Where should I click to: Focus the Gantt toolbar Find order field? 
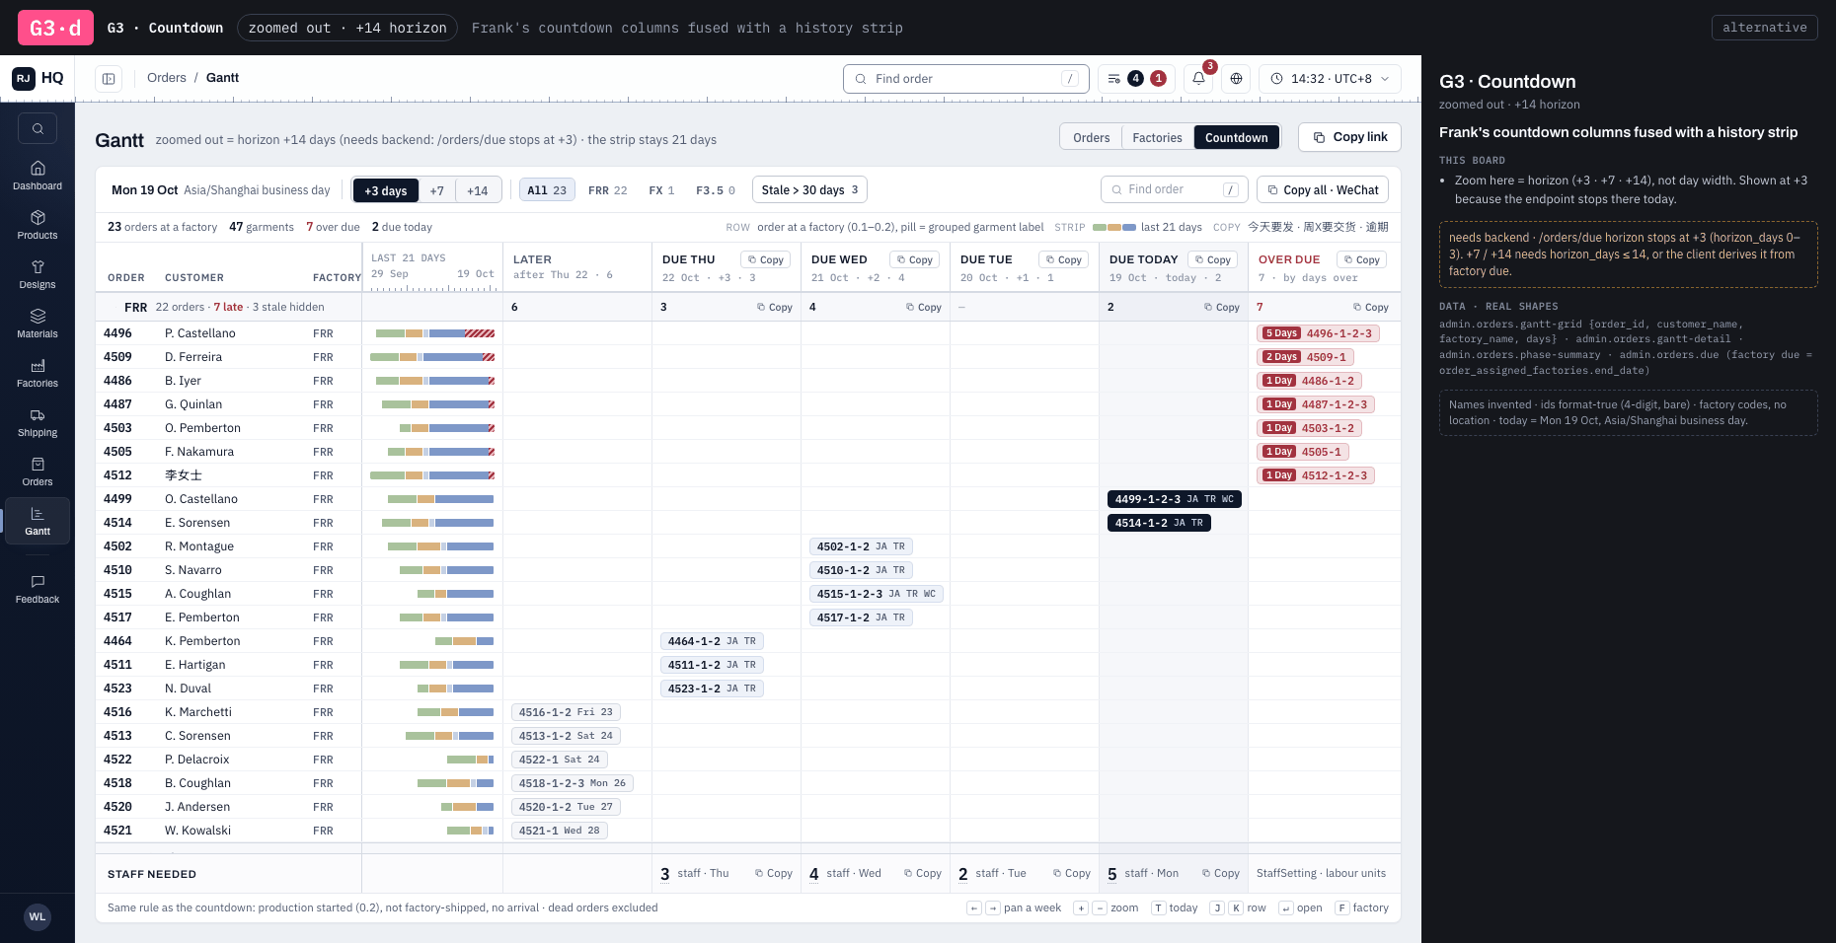click(1175, 189)
